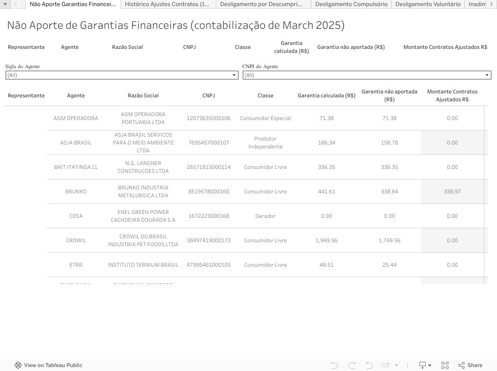Image resolution: width=497 pixels, height=371 pixels.
Task: Click the Produtor Independente class cell
Action: 265,143
